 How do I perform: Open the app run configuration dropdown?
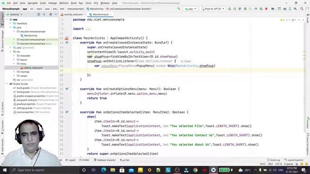(190, 9)
